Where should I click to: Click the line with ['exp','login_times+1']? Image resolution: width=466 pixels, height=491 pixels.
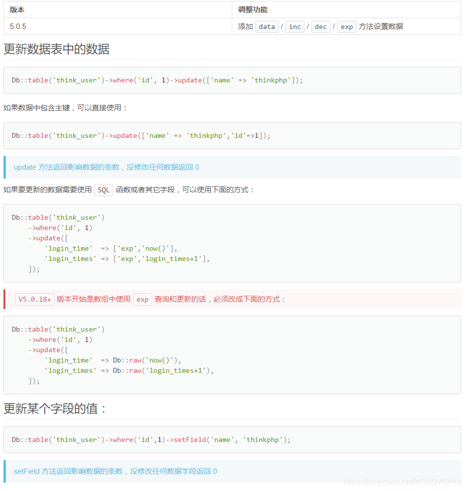[x=127, y=258]
